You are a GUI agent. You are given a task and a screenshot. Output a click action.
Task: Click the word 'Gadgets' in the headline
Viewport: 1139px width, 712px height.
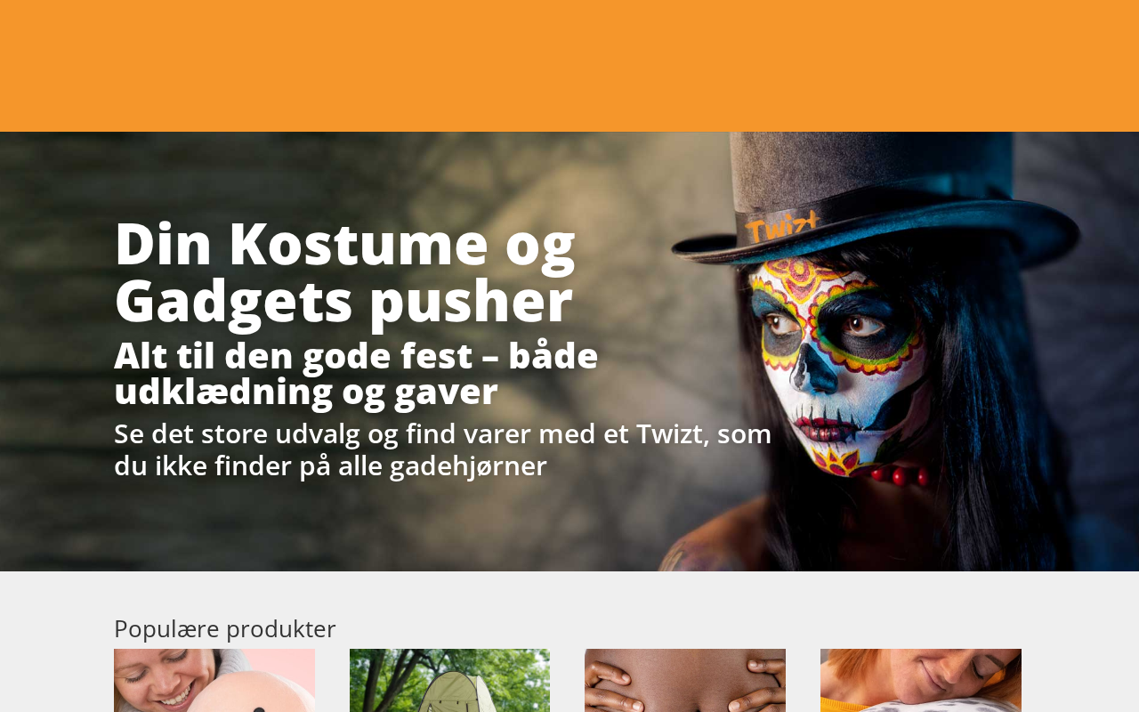234,302
